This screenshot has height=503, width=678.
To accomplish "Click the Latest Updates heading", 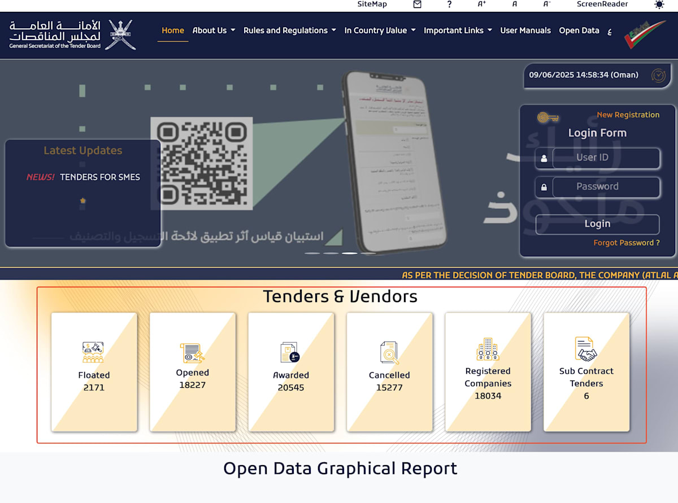I will coord(83,151).
